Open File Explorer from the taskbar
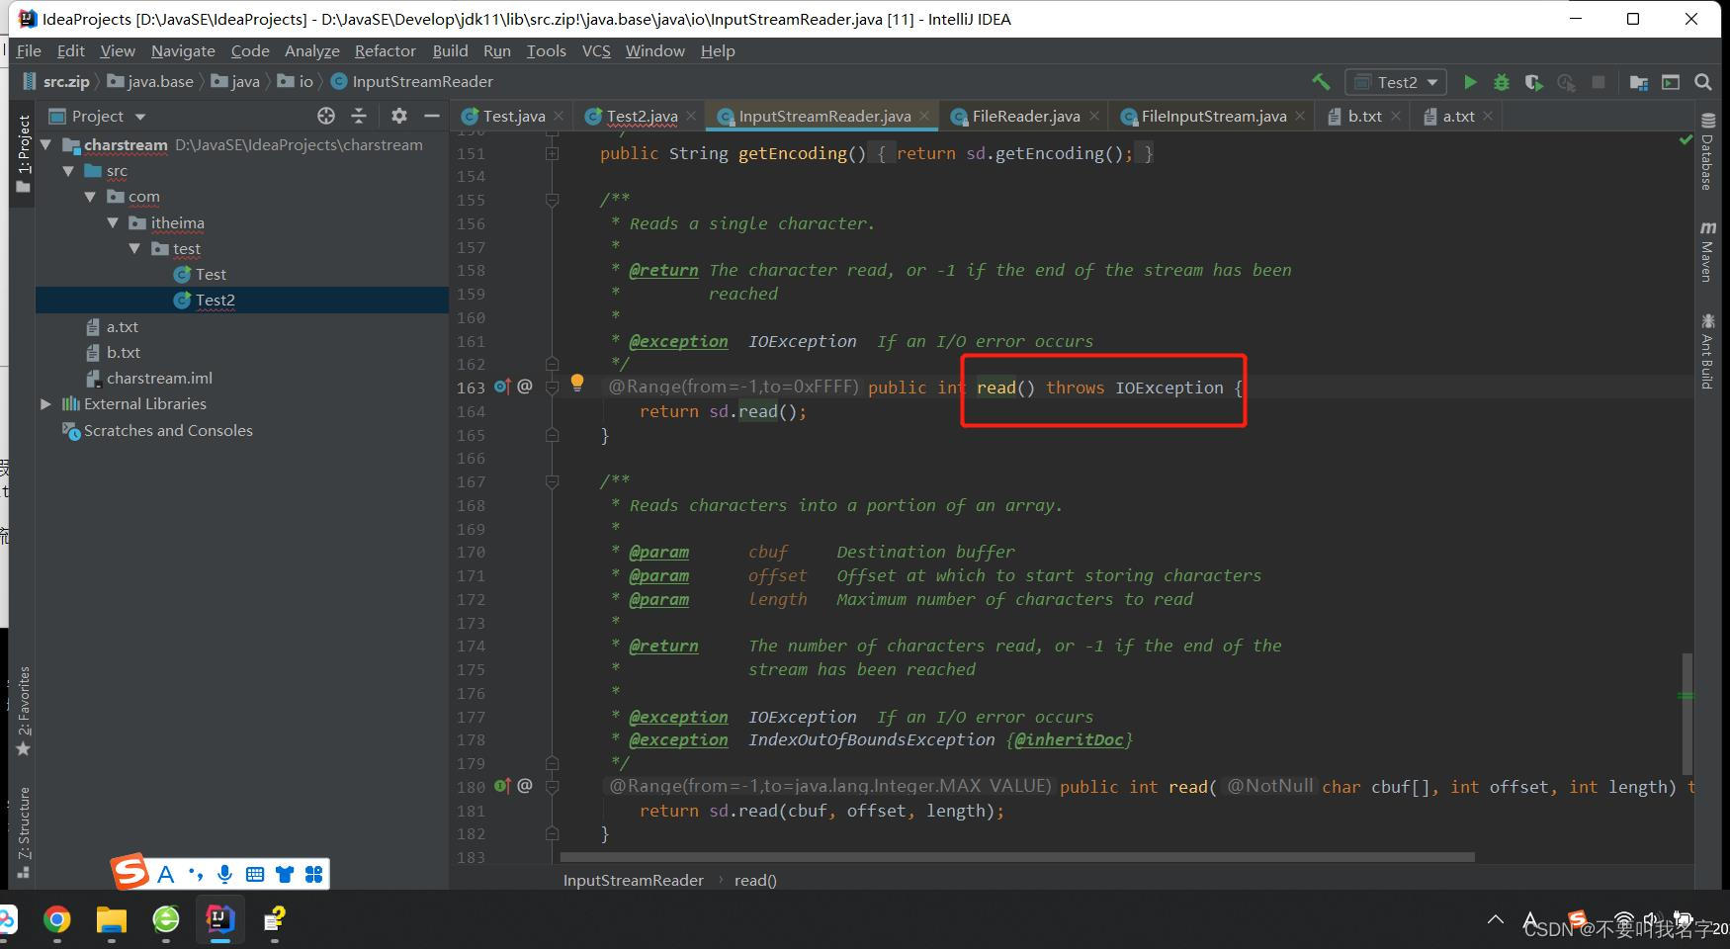 pyautogui.click(x=112, y=920)
